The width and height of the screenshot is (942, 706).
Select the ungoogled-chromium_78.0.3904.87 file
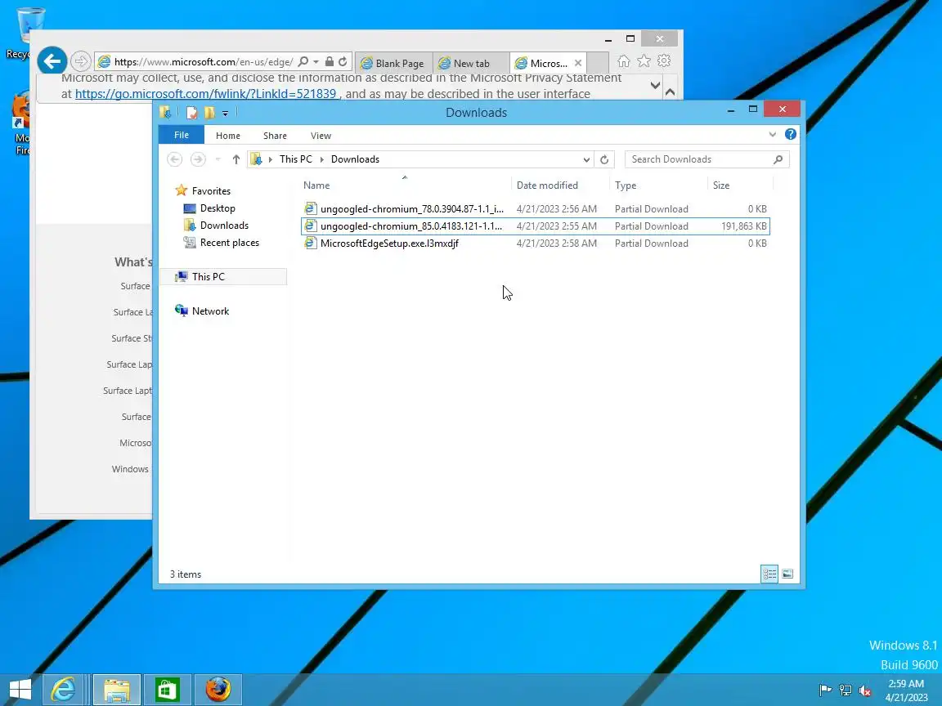(x=535, y=209)
